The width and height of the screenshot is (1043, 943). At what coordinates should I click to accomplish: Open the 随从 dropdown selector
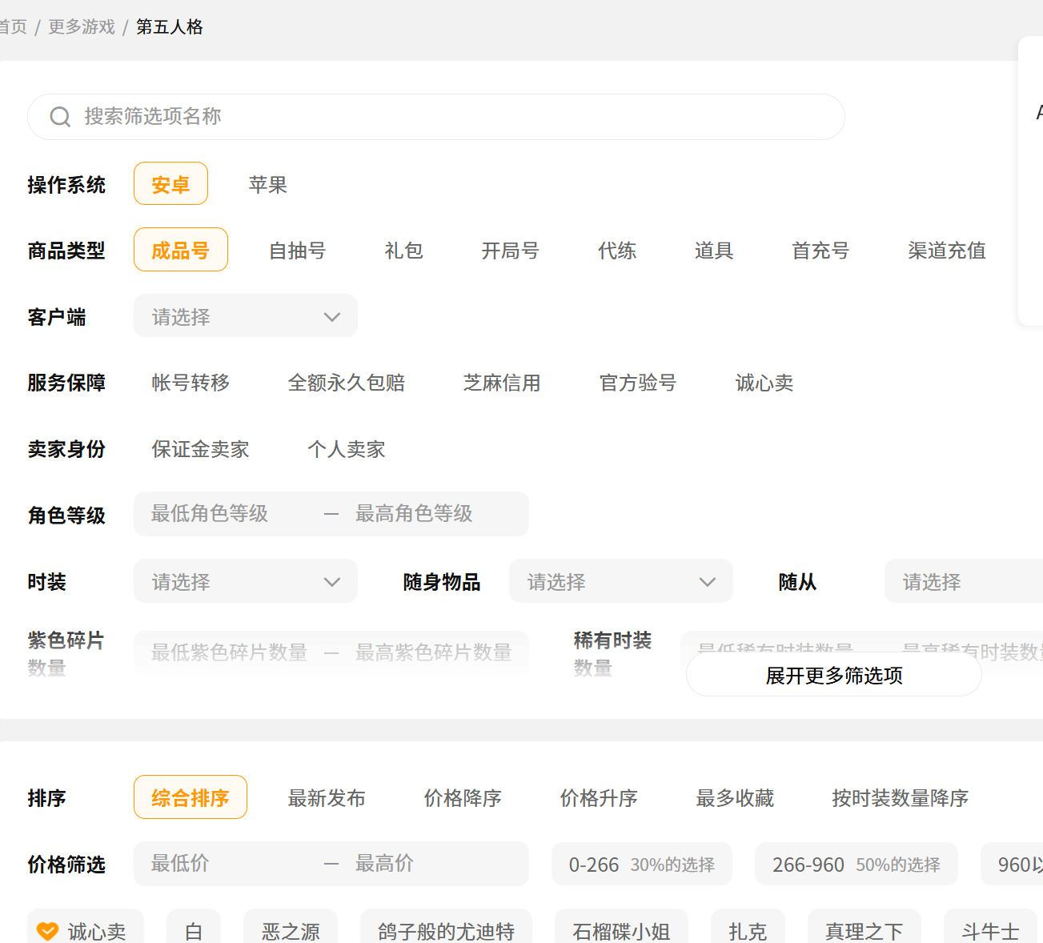pos(961,582)
